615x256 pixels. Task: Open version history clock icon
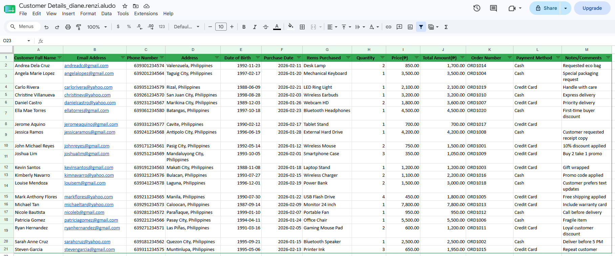(477, 8)
